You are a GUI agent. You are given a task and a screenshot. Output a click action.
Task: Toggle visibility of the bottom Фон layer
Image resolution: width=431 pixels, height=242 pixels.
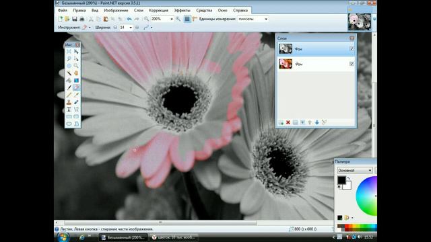tap(352, 64)
